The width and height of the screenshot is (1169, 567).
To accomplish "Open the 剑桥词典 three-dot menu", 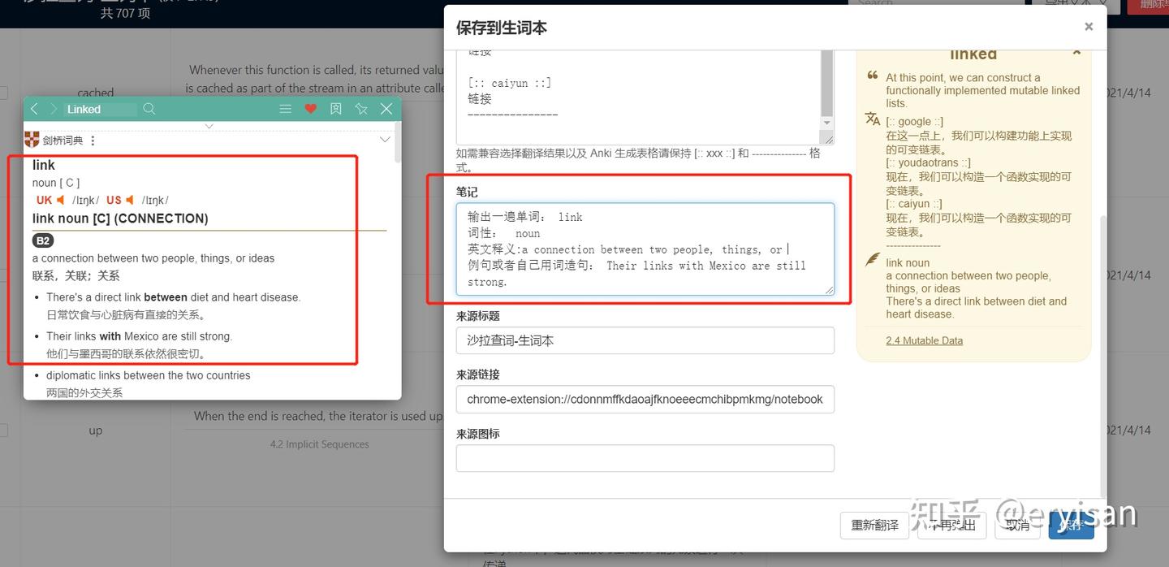I will pyautogui.click(x=93, y=140).
